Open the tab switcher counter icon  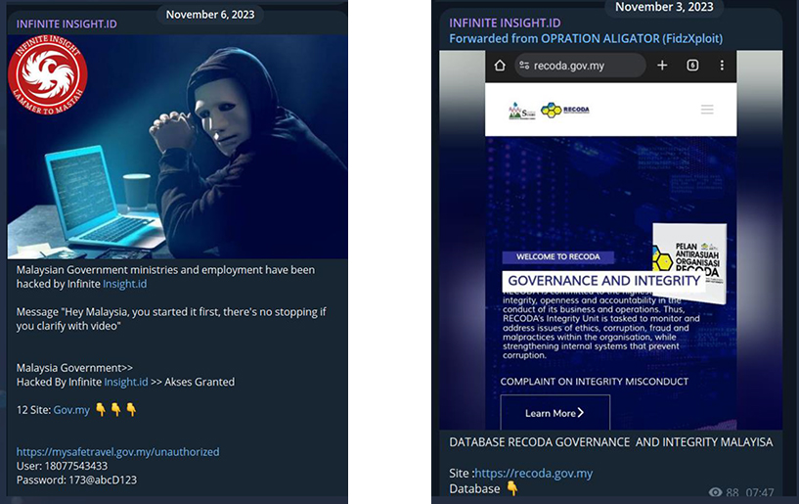point(692,66)
